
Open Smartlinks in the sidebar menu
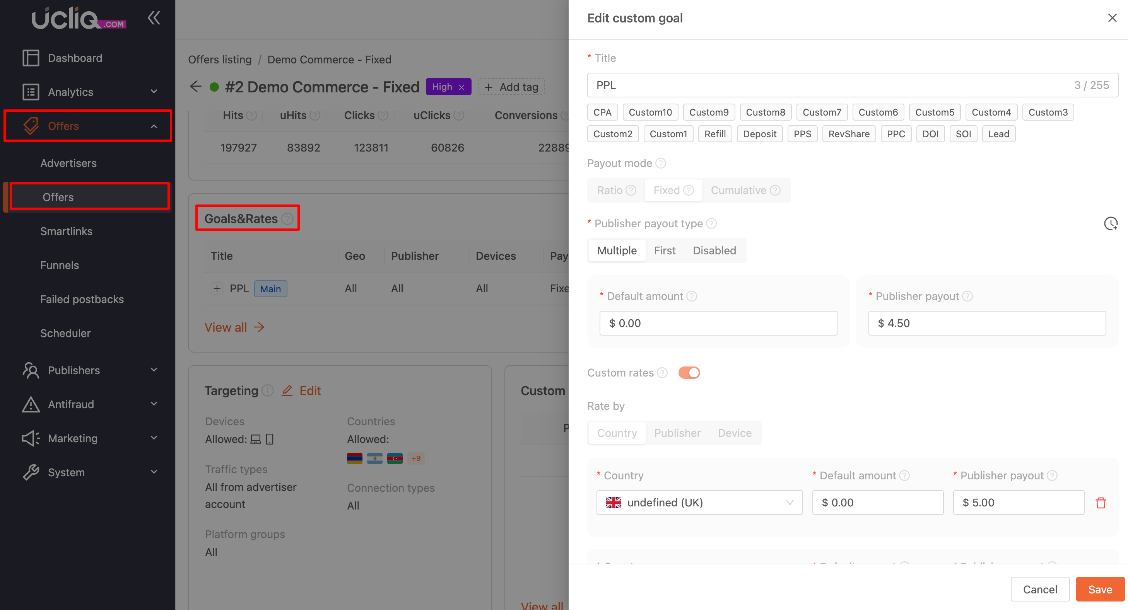click(66, 231)
